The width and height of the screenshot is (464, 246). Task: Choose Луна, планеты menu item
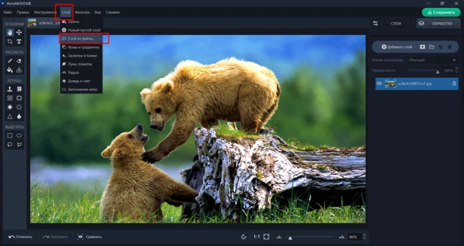[x=82, y=64]
